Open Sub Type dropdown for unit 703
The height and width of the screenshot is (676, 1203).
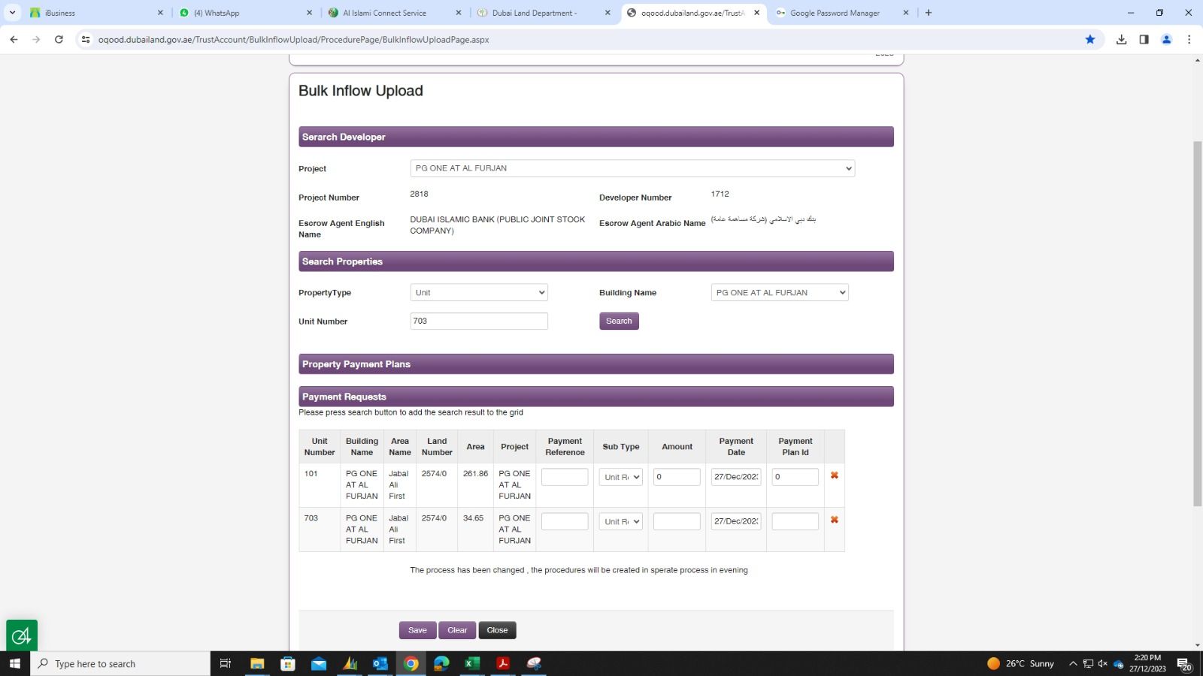coord(621,521)
